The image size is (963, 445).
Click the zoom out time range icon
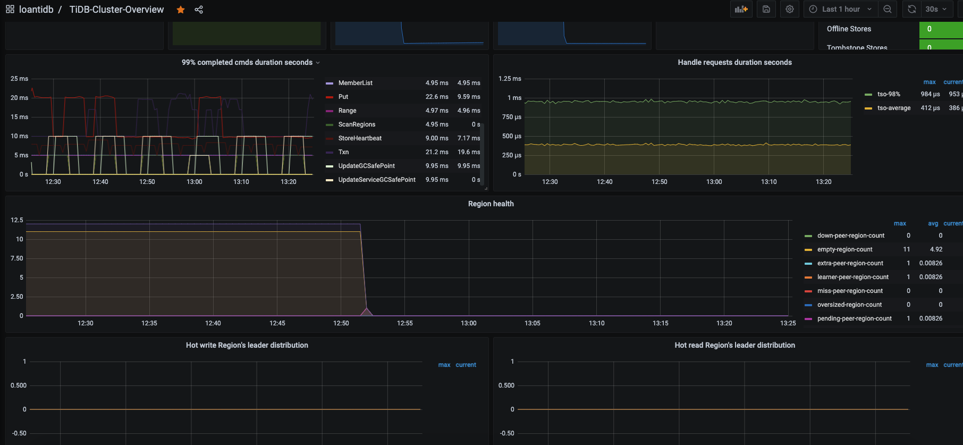coord(888,9)
